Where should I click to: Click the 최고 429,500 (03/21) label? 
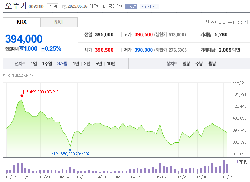pyautogui.click(x=39, y=92)
